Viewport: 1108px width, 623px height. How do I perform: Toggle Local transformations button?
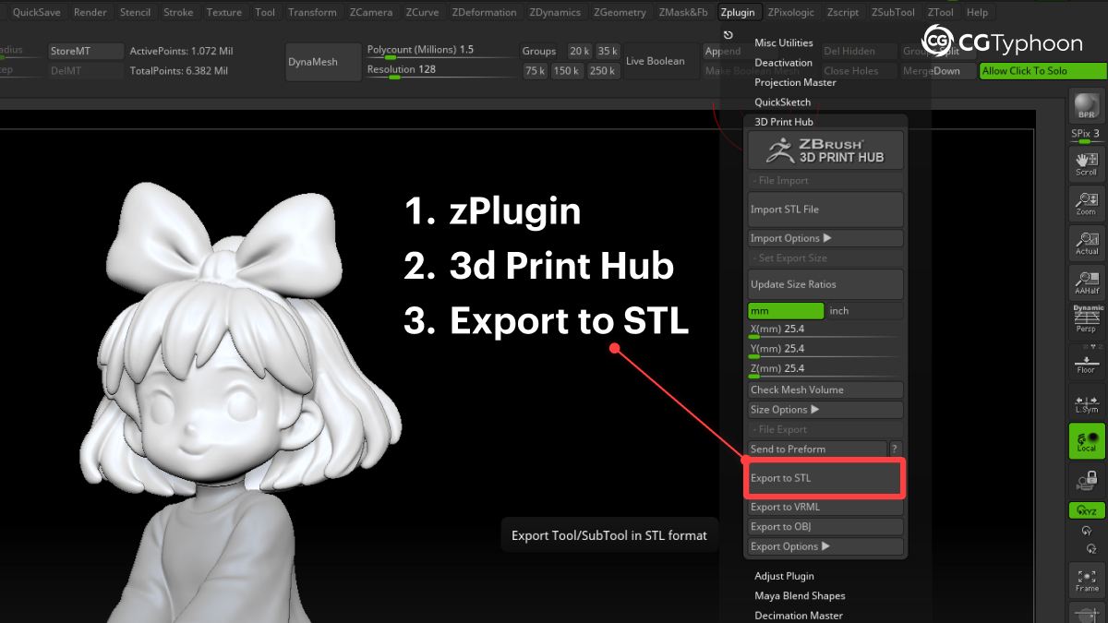[x=1087, y=441]
